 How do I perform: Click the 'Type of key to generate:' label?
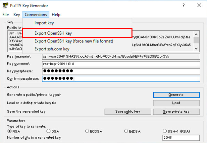click(x=27, y=127)
